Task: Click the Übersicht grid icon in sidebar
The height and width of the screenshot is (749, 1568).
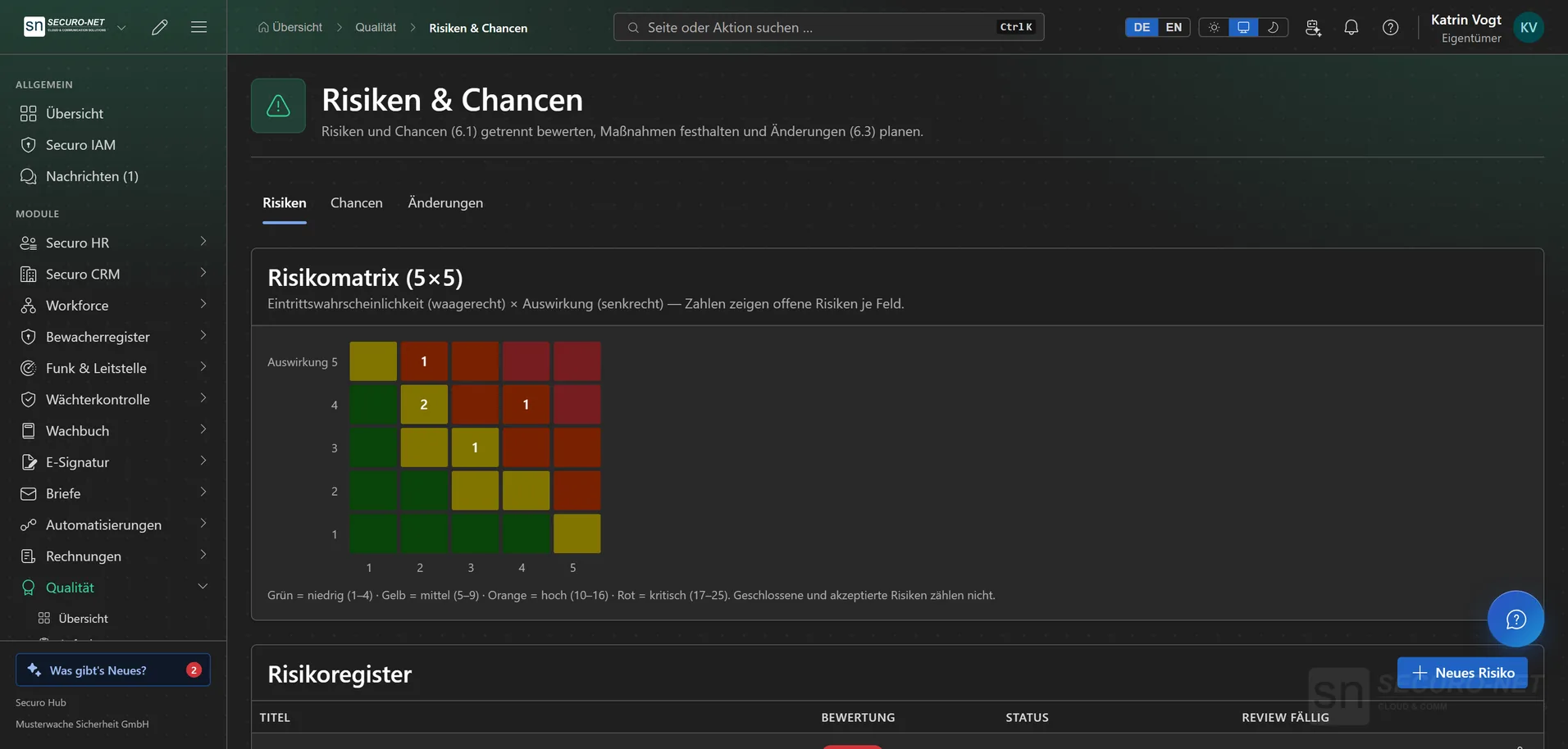Action: (x=29, y=113)
